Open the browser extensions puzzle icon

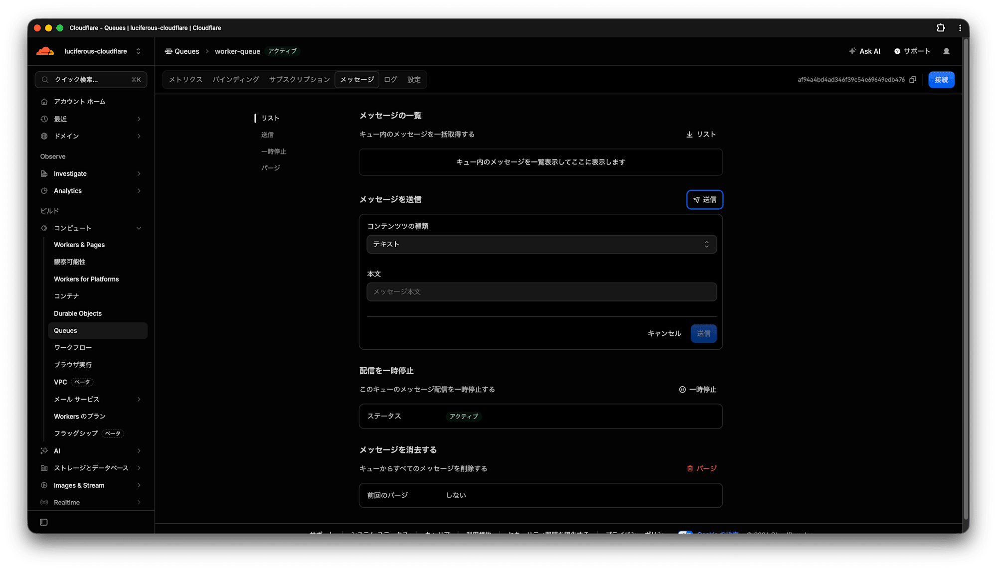tap(941, 28)
